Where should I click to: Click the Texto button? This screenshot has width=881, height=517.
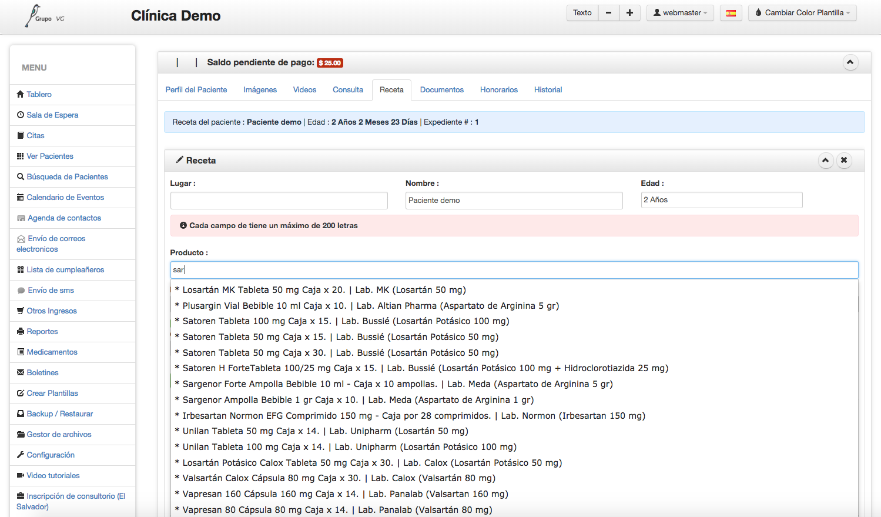coord(582,13)
